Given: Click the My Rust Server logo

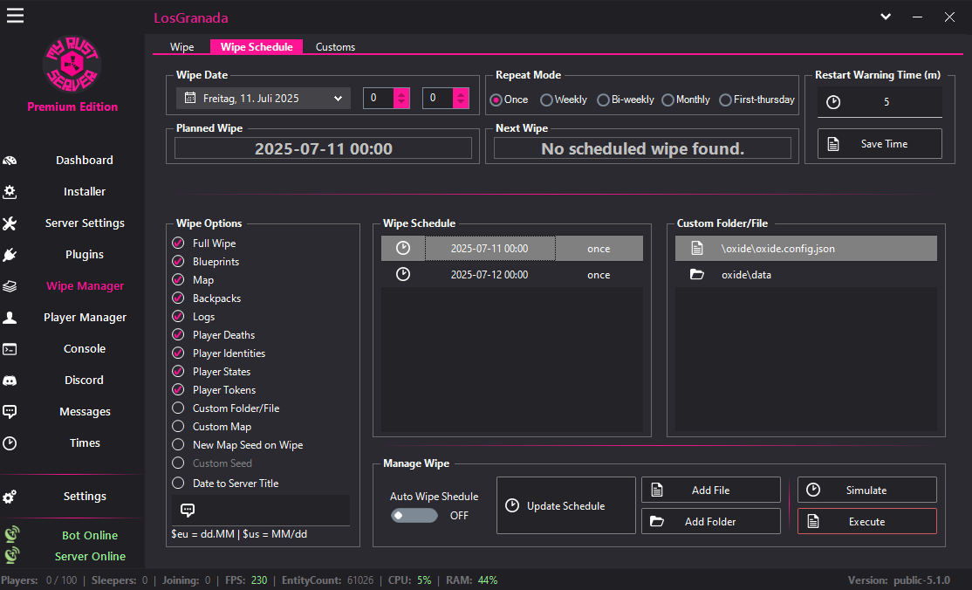Looking at the screenshot, I should point(72,64).
